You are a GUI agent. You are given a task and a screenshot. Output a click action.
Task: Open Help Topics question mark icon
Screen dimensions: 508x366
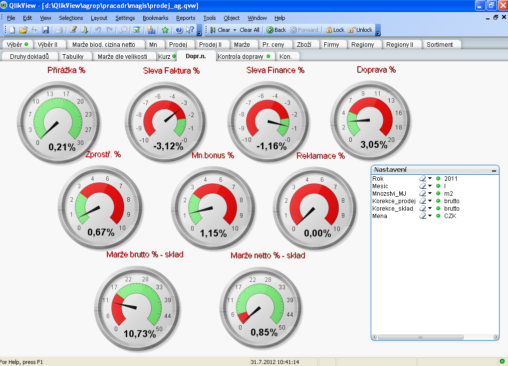179,30
